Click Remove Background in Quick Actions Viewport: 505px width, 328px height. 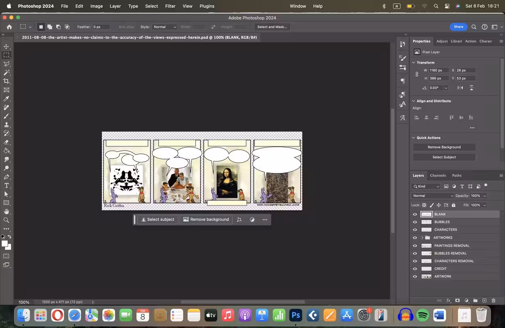[444, 147]
